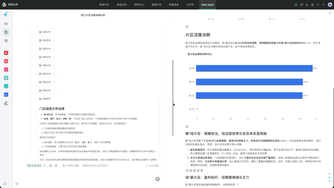Screen dimensions: 334x188
Task: Click the download icon in header
Action: [307, 5]
